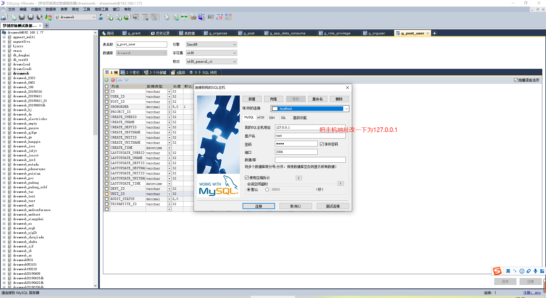The height and width of the screenshot is (298, 546).
Task: Move column up with blue up arrow
Action: (120, 80)
